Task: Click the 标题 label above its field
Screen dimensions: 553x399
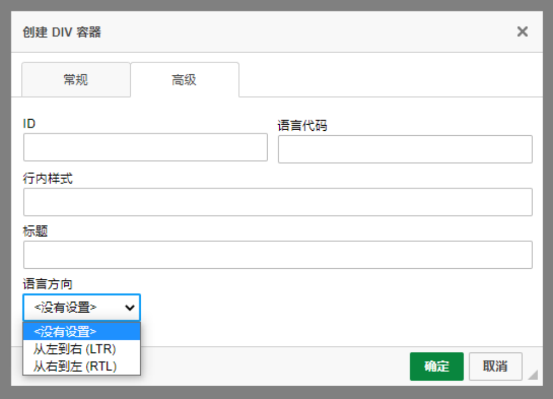Action: [x=35, y=231]
